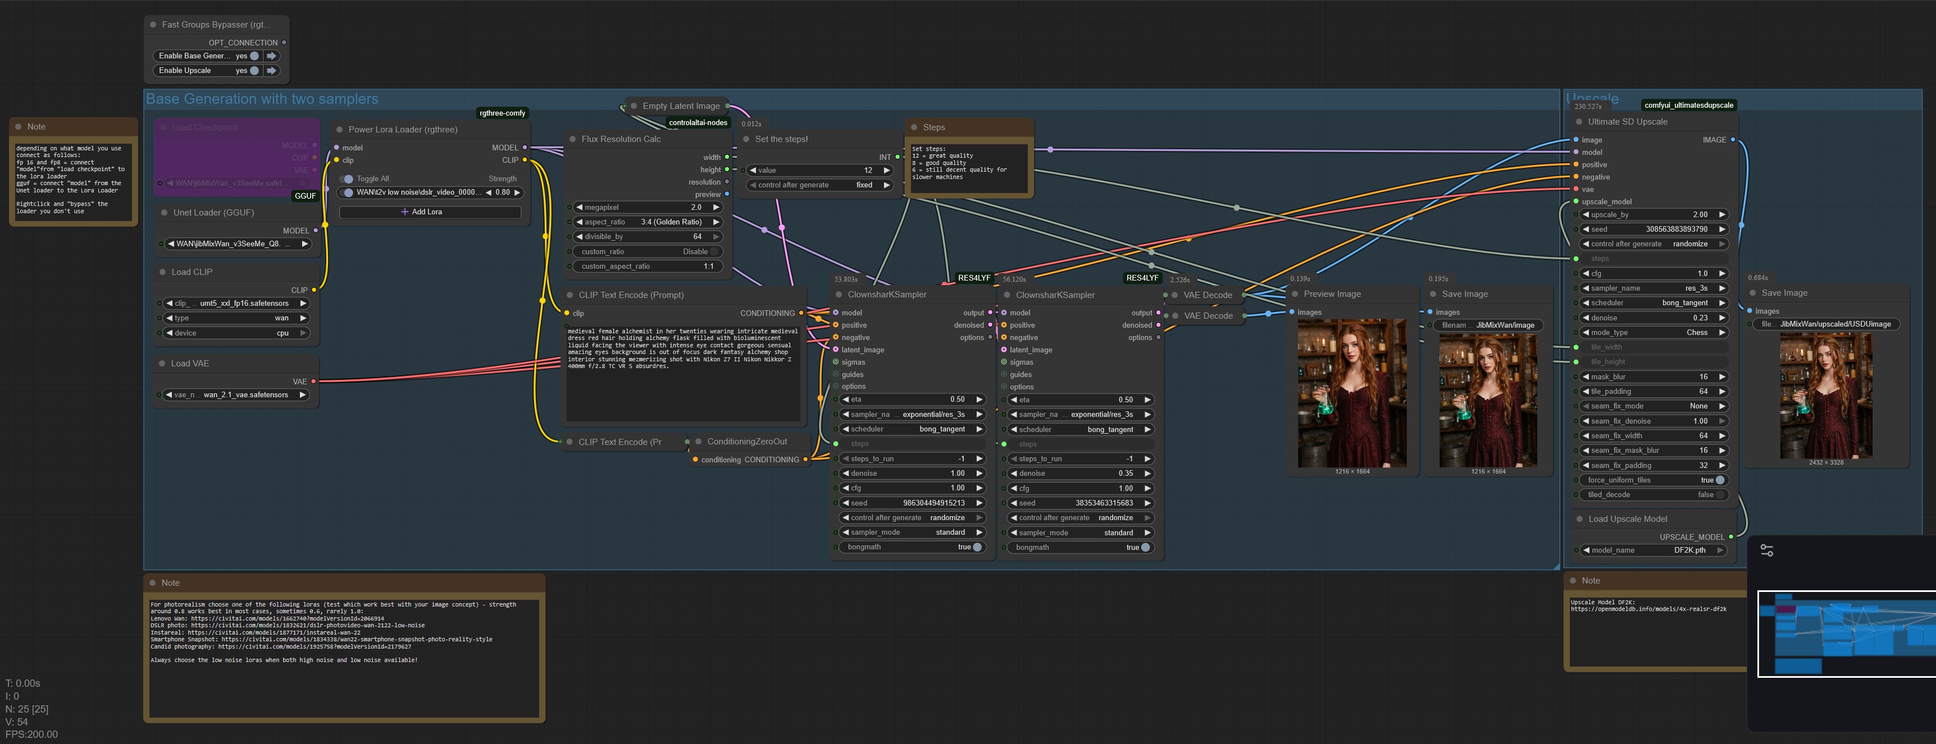Click the arrow icon beside Enable Base Generation
This screenshot has height=744, width=1936.
(x=272, y=56)
